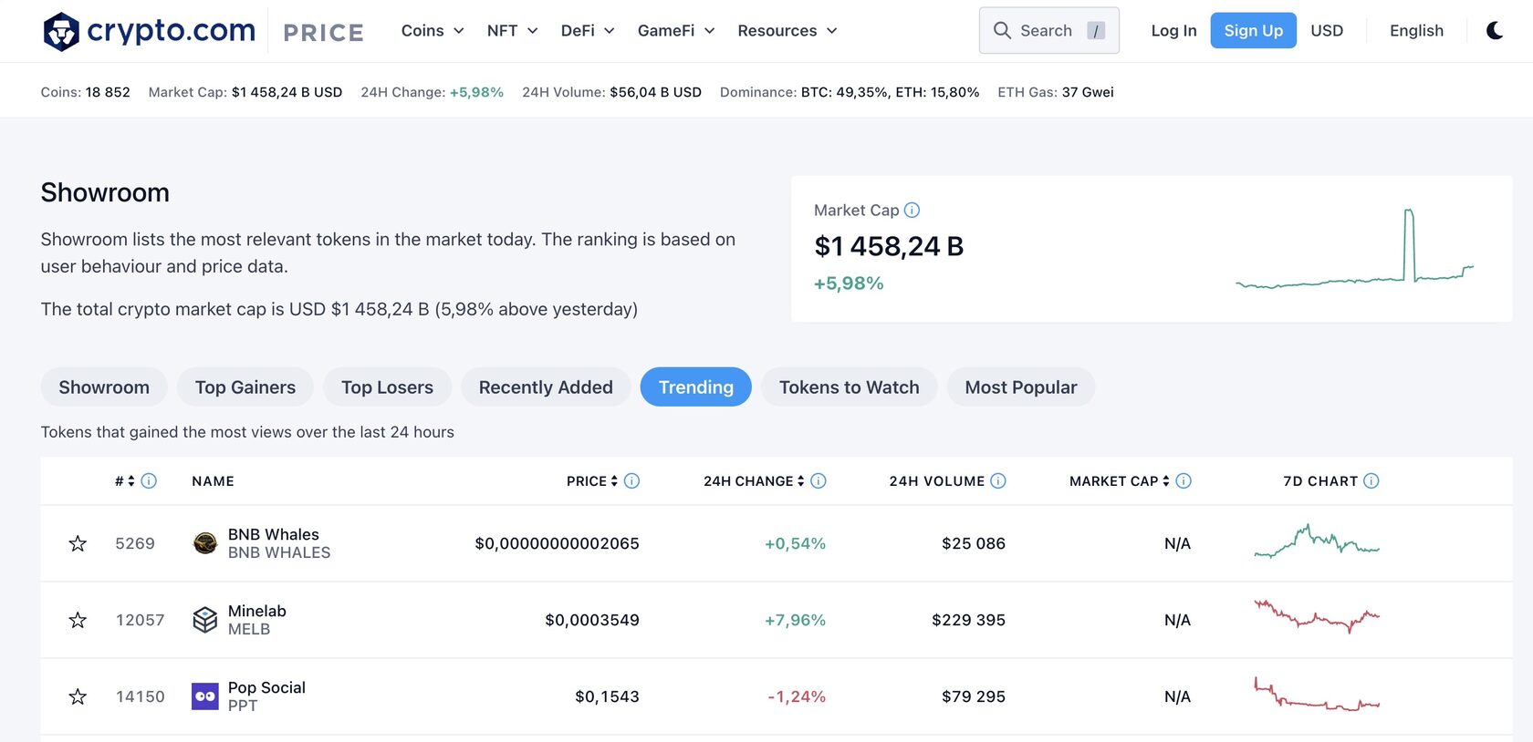
Task: Click Pop Social change -1,24%
Action: [x=797, y=697]
